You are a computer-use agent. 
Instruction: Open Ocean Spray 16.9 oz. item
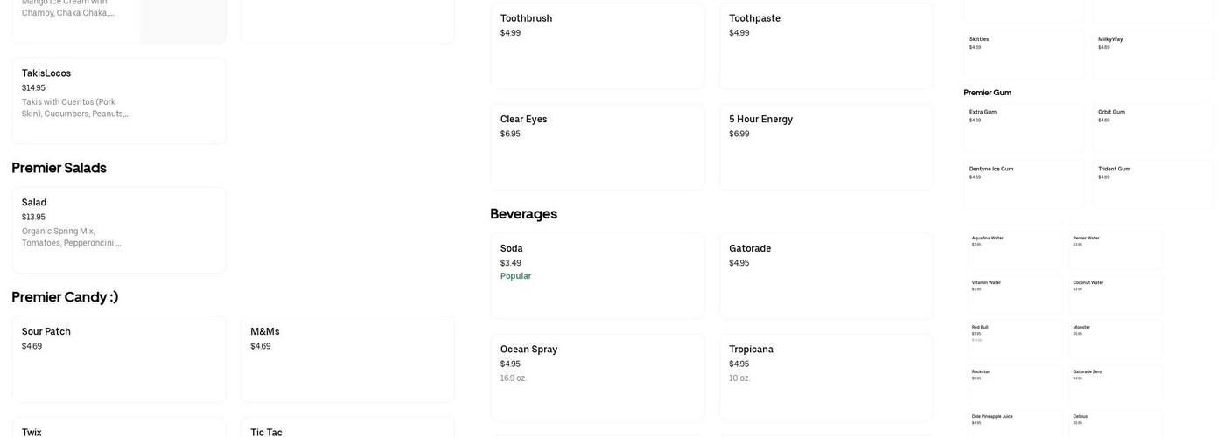(x=597, y=377)
